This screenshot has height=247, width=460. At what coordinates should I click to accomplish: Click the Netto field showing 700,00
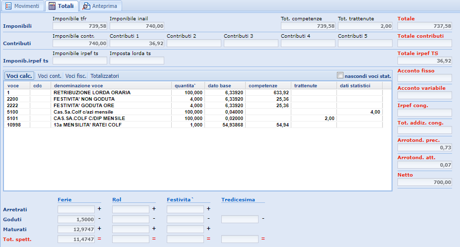click(x=424, y=182)
